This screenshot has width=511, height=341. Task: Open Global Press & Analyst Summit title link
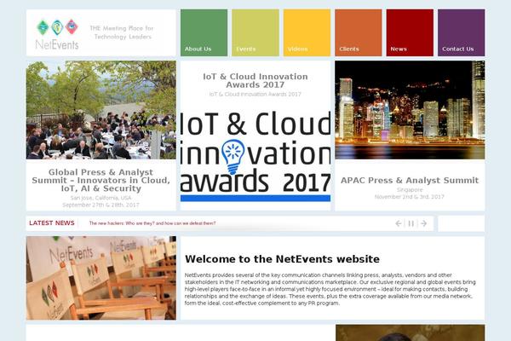tap(101, 180)
